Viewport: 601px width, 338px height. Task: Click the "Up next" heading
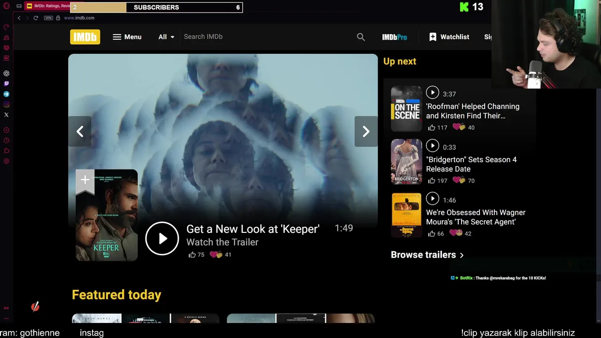pos(400,61)
